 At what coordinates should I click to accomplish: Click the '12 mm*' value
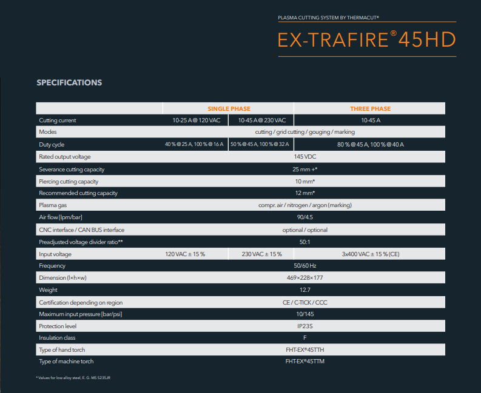point(305,193)
